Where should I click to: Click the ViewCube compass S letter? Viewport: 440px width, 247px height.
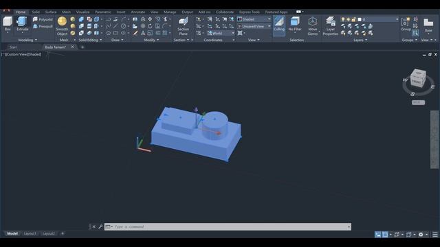click(x=412, y=94)
